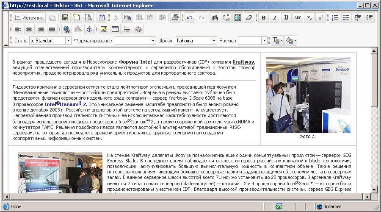
Task: Switch to Источник source view
Action: 29,17
